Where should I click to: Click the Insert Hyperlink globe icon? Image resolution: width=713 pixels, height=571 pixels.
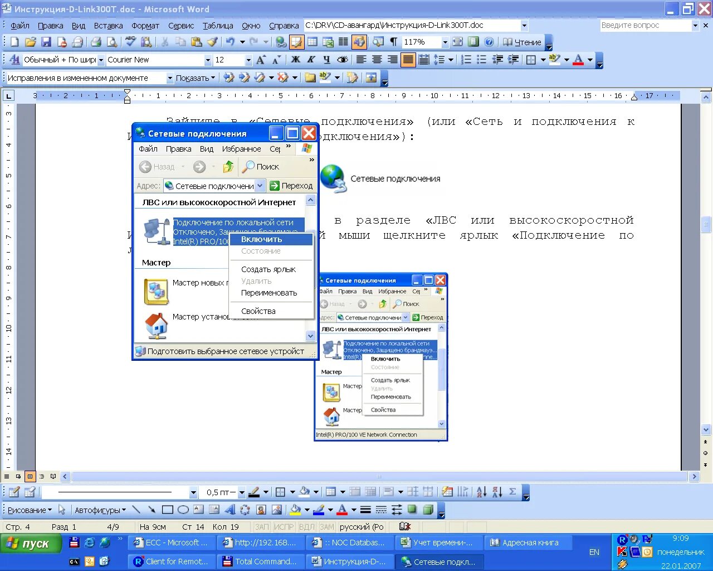281,42
